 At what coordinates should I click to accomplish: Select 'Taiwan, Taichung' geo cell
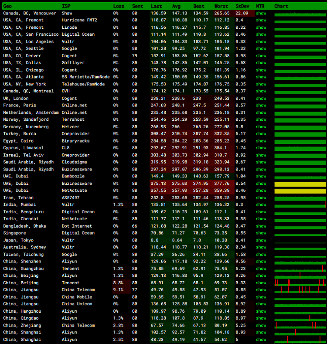(x=23, y=254)
